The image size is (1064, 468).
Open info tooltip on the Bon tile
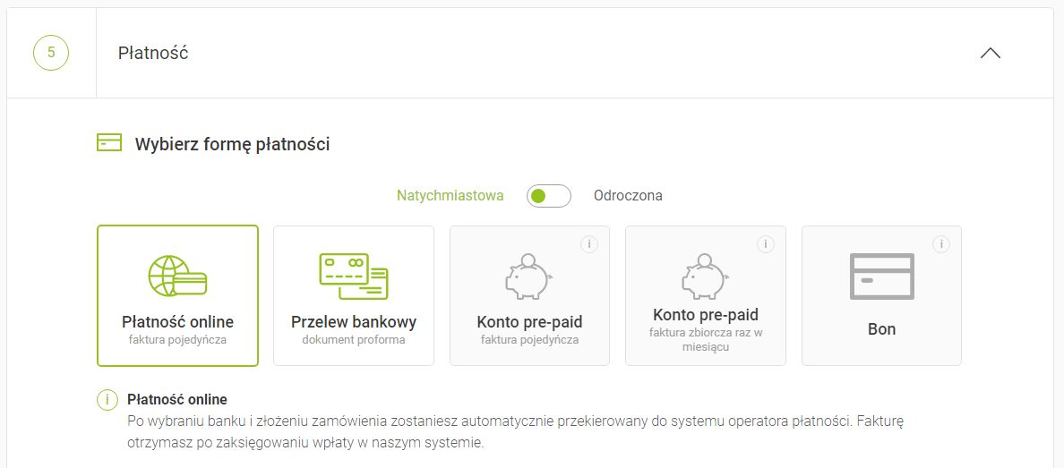coord(940,244)
